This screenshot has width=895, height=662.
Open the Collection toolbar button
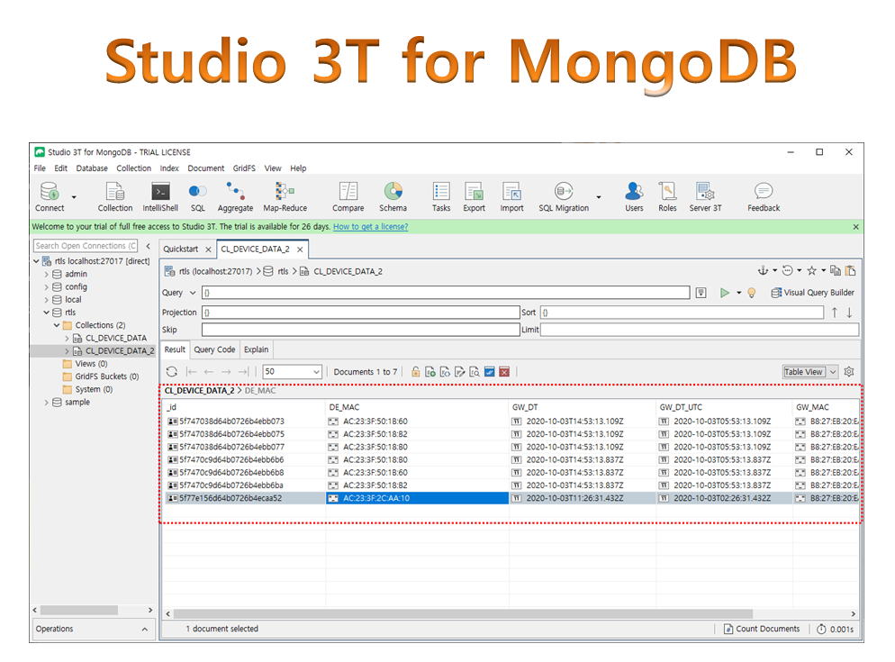114,196
